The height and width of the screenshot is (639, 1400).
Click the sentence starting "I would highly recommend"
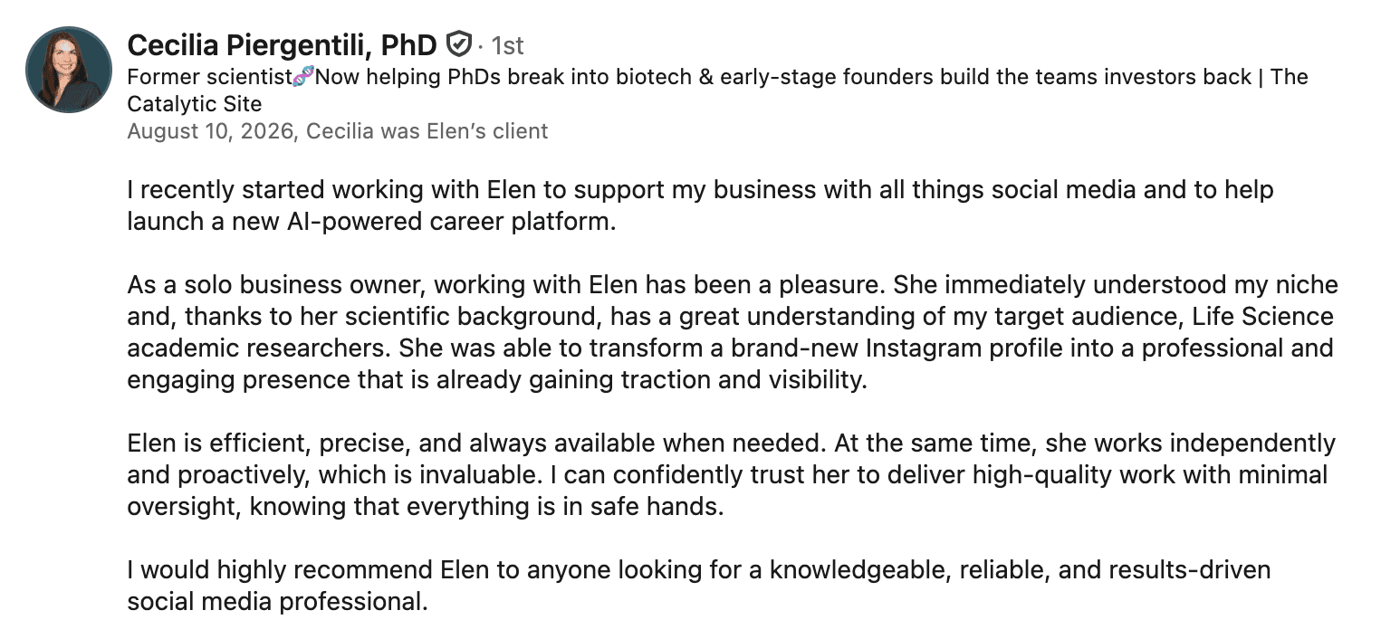point(699,586)
